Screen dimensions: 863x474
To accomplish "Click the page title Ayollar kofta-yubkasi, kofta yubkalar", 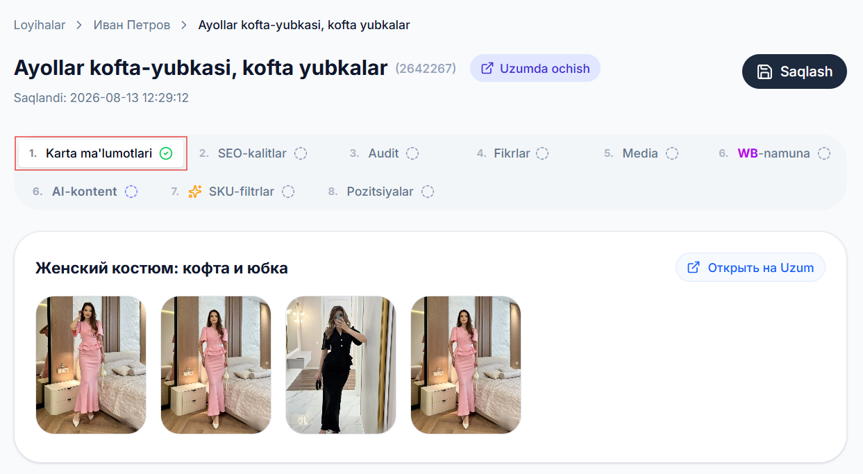I will [201, 68].
